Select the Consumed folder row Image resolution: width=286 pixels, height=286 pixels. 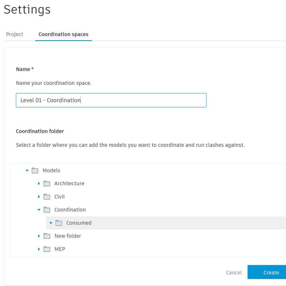coord(79,223)
